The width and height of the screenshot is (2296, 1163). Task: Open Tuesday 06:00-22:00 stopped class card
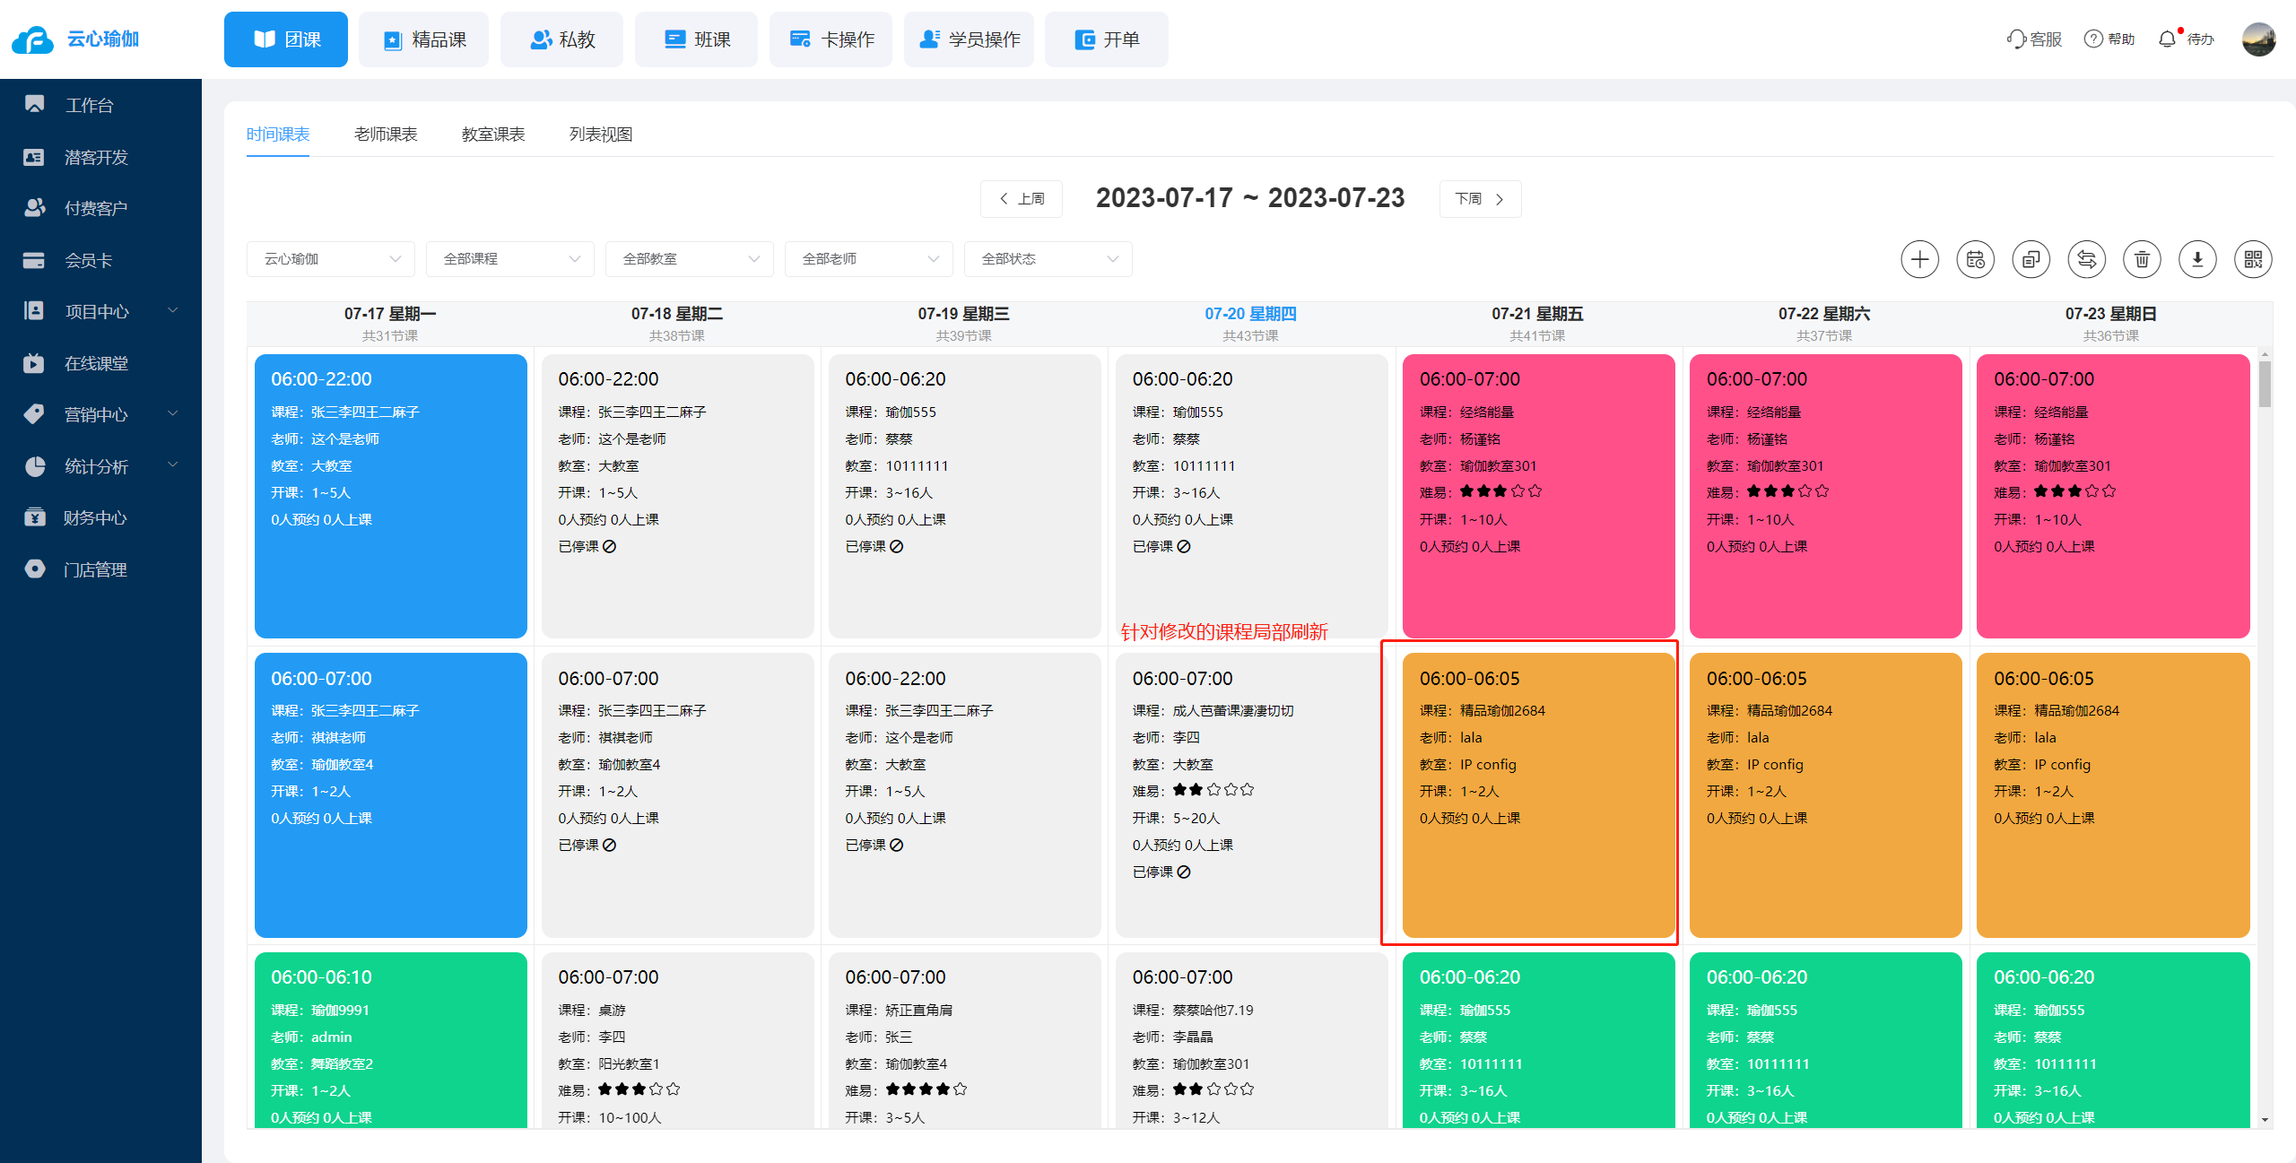678,496
